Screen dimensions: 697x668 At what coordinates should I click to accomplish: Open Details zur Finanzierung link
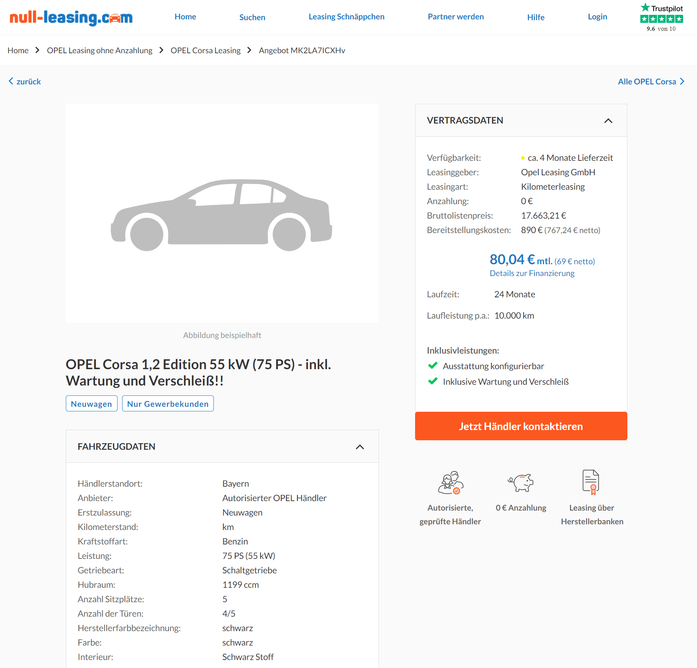[x=532, y=273]
